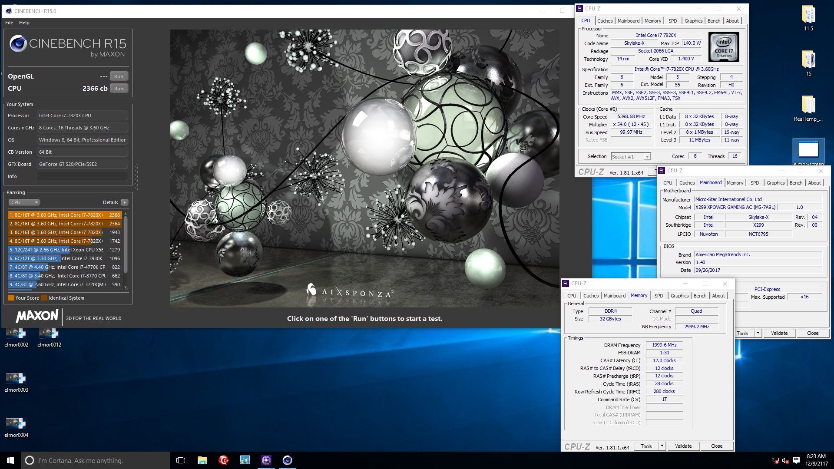Switch to SPD tab in top CPU-Z
This screenshot has width=834, height=469.
672,21
